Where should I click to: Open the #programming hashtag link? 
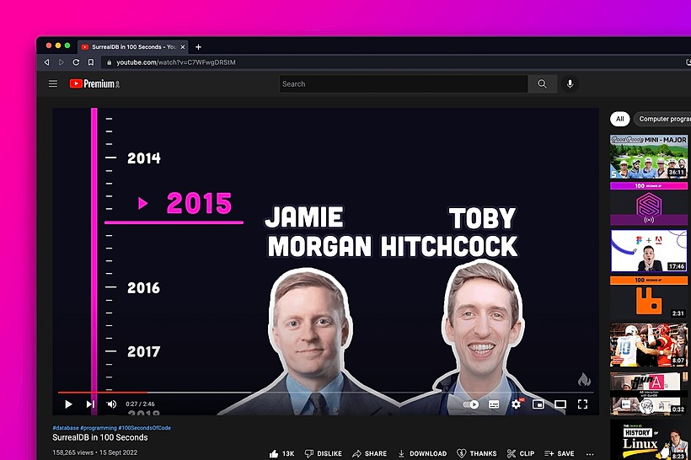click(99, 428)
